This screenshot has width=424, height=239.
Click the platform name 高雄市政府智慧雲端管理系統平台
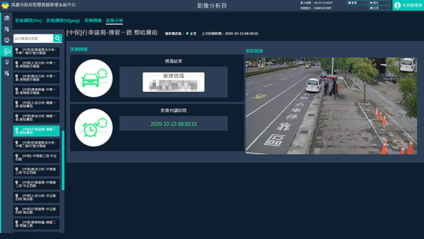pos(43,5)
